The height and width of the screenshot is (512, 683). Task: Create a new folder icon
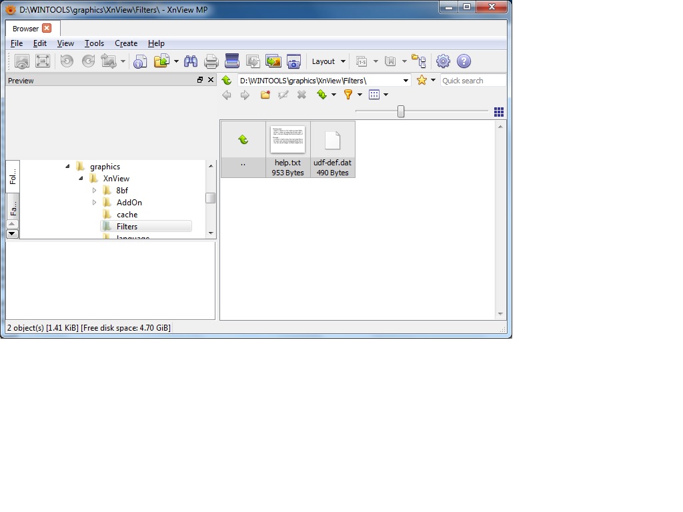click(265, 95)
